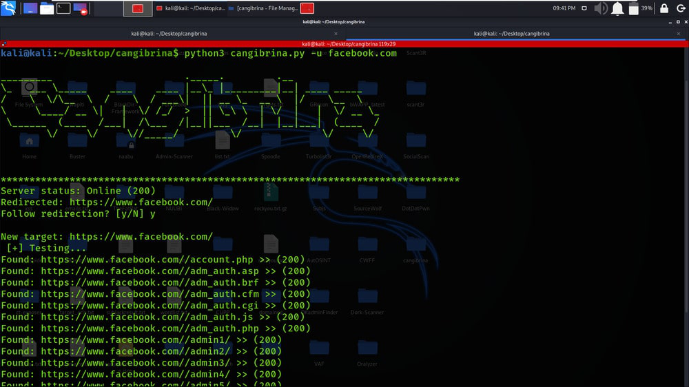The width and height of the screenshot is (689, 387).
Task: Click the Found adm_auth.cgi result line
Action: (156, 305)
